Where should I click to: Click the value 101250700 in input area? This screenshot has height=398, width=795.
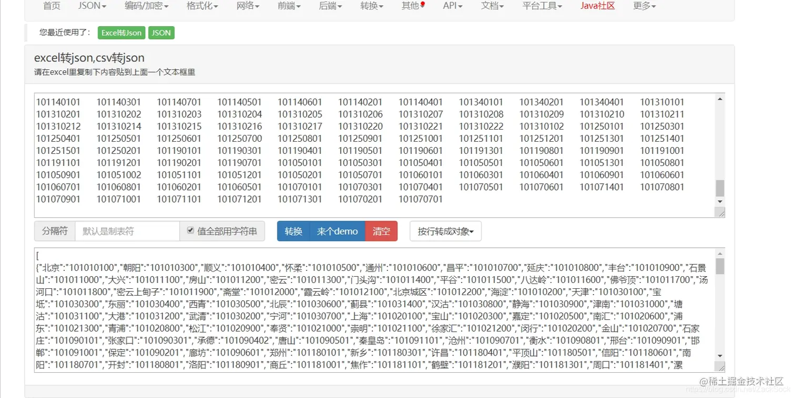pos(240,139)
